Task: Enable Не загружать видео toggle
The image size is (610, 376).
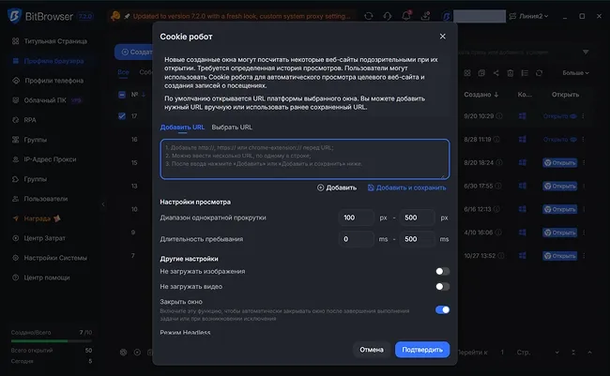Action: 442,287
